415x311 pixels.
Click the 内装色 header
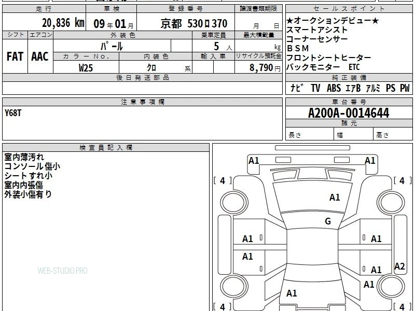(156, 56)
